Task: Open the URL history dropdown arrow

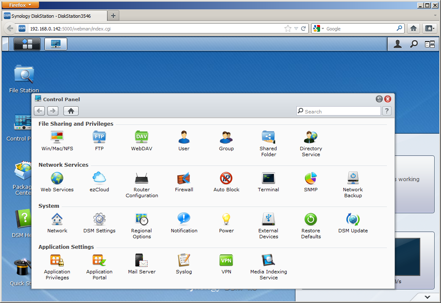Action: click(296, 28)
